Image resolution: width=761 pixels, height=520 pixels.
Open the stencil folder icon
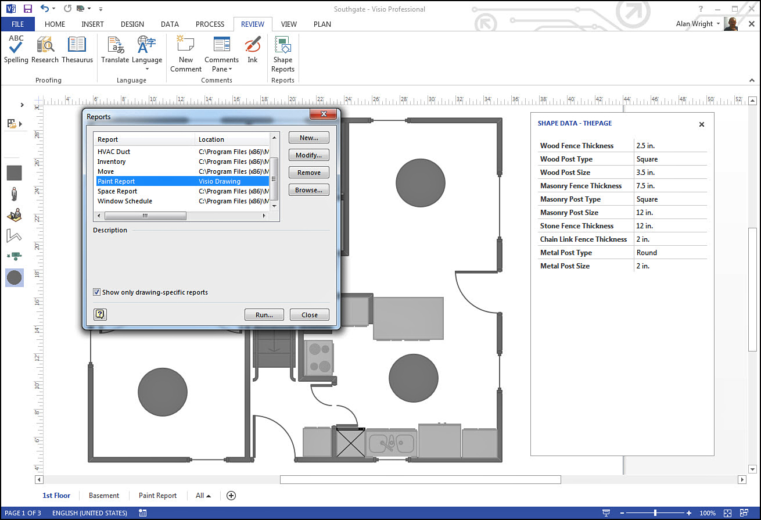coord(12,124)
